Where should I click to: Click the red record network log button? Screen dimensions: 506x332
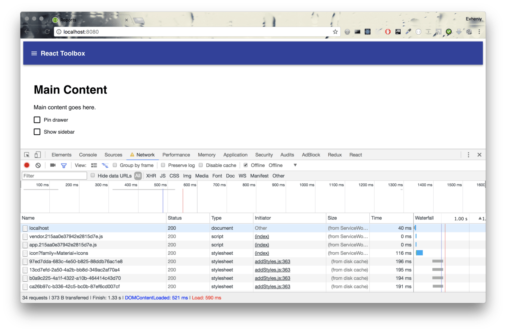[27, 165]
